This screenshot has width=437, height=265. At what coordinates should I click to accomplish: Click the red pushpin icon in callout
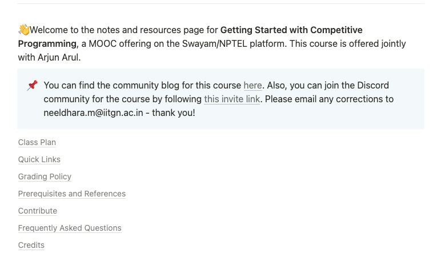[32, 85]
